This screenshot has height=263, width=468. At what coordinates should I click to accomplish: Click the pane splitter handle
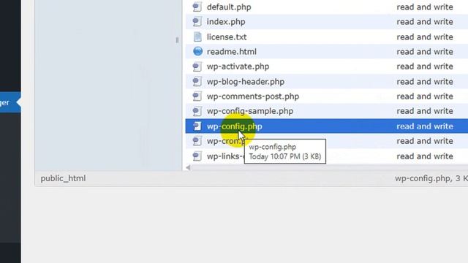click(x=177, y=40)
